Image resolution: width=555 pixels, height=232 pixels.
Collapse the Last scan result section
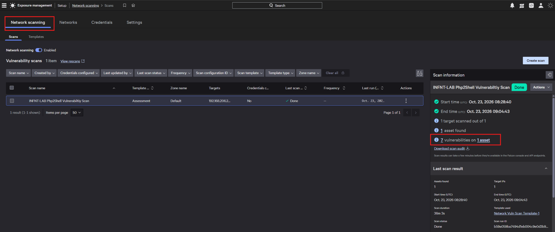pos(546,168)
